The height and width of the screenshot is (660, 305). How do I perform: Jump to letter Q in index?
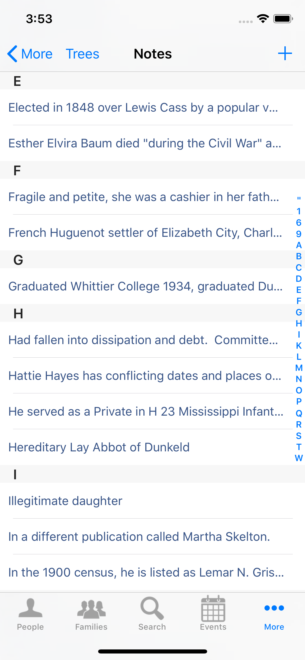pyautogui.click(x=299, y=413)
